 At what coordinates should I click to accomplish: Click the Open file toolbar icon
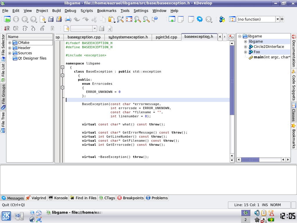7,19
